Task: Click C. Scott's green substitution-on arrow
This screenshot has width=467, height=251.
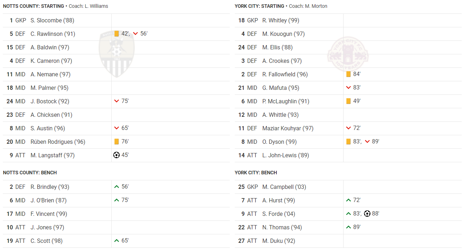Action: [116, 241]
